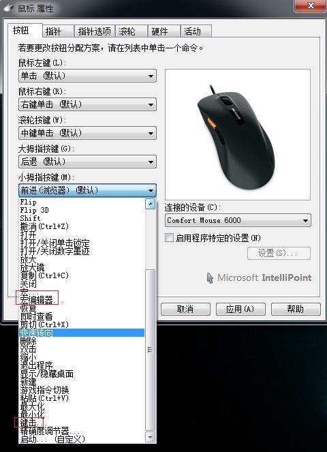
Task: Click the 应用(A) button
Action: 240,310
